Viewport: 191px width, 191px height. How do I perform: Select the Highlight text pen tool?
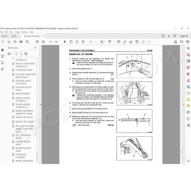pos(125,42)
